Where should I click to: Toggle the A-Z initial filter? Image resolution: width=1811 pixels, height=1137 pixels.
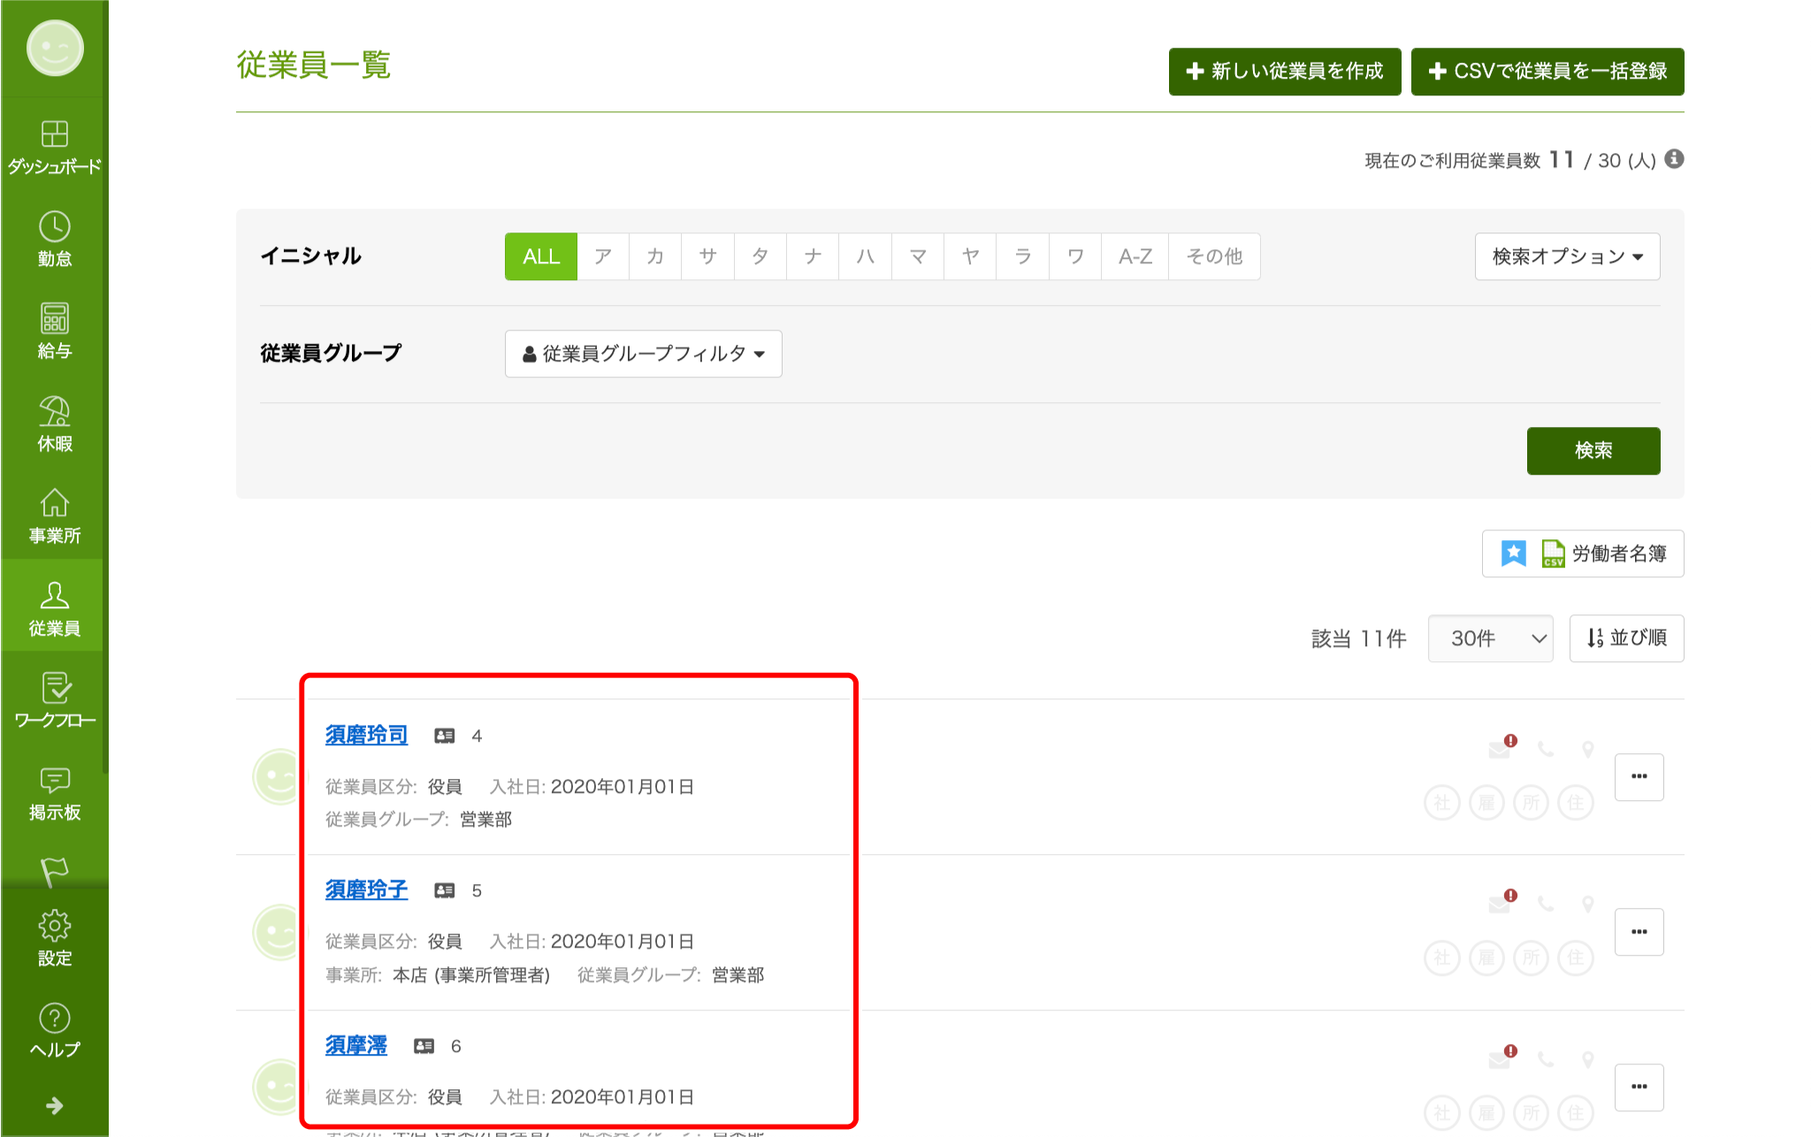[x=1135, y=256]
